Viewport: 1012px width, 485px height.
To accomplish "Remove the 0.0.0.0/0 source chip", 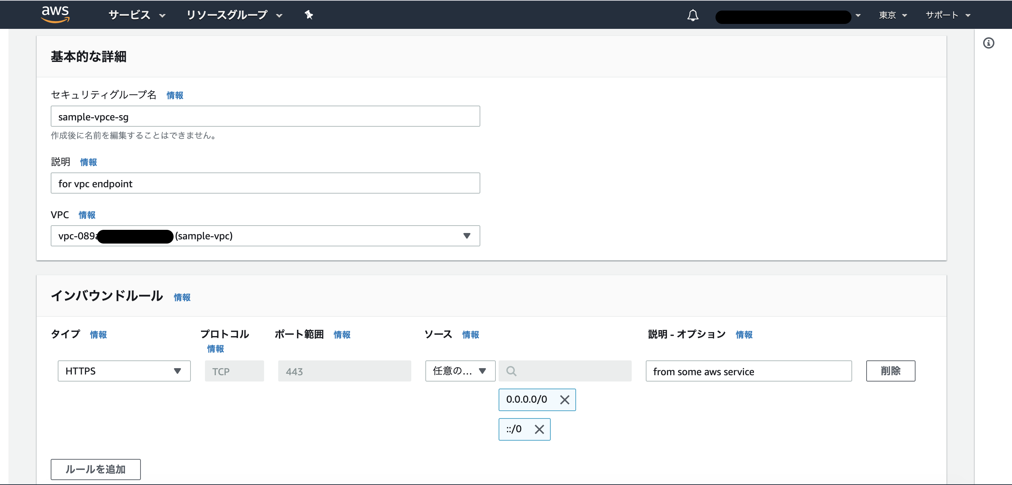I will pyautogui.click(x=564, y=400).
